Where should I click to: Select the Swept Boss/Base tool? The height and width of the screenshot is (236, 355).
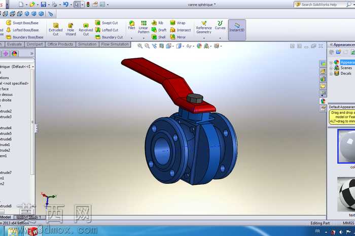tap(22, 23)
